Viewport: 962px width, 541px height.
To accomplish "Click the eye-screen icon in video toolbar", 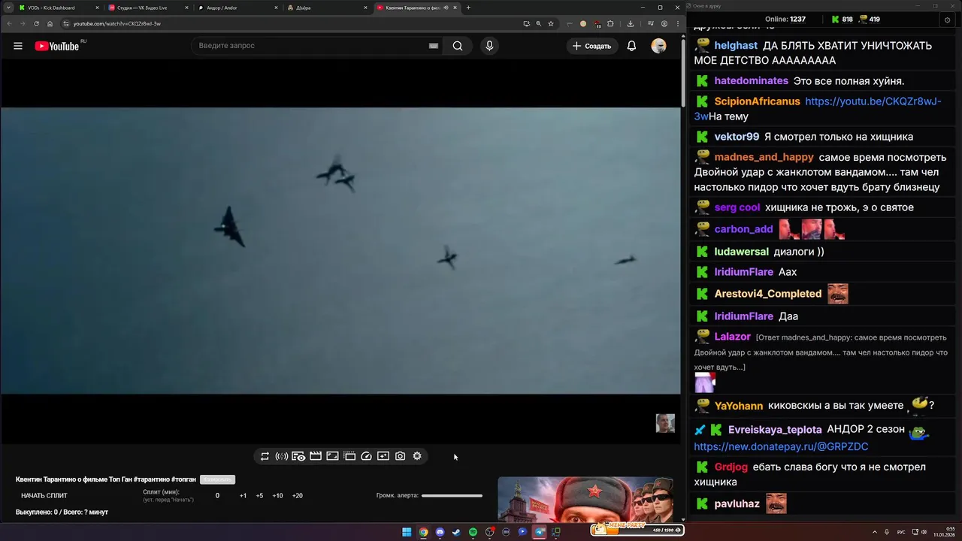I will coord(298,456).
